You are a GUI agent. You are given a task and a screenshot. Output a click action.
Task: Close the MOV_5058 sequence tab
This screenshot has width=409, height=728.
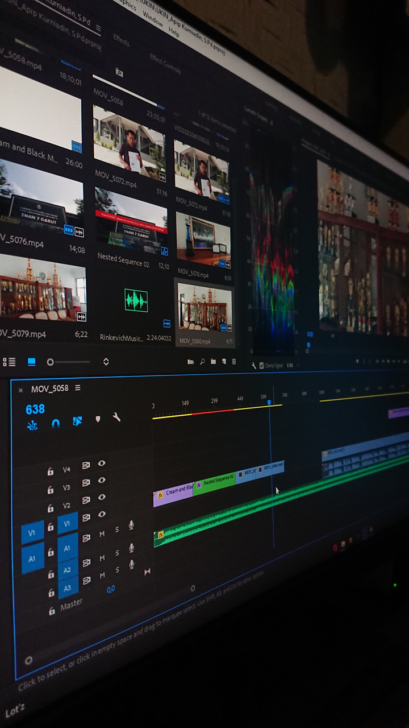20,390
